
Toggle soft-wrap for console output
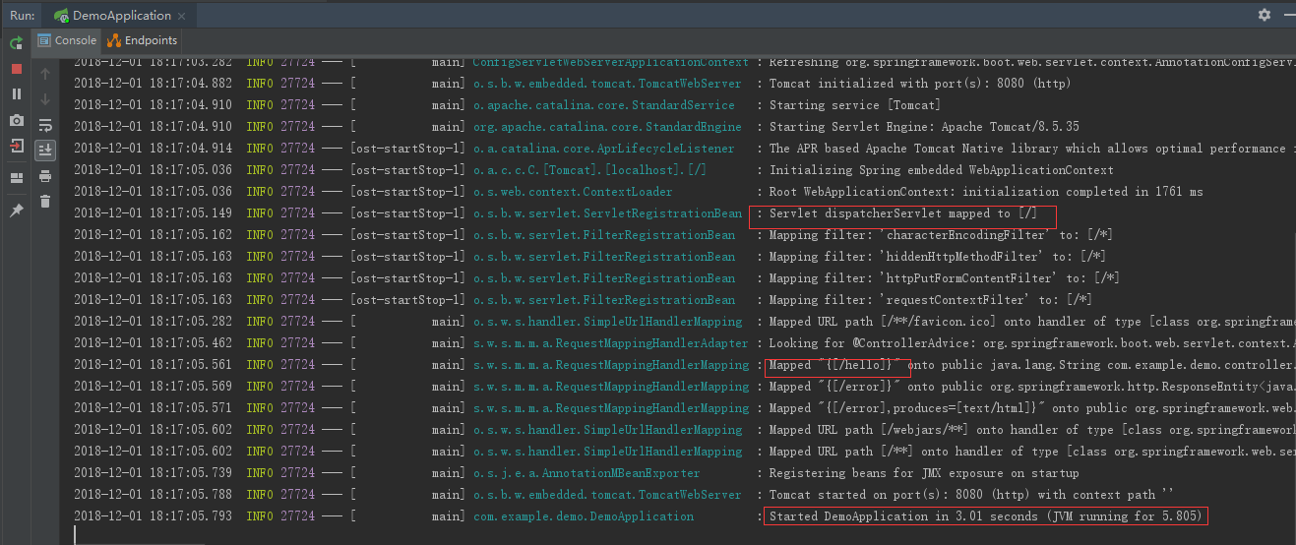pyautogui.click(x=45, y=125)
